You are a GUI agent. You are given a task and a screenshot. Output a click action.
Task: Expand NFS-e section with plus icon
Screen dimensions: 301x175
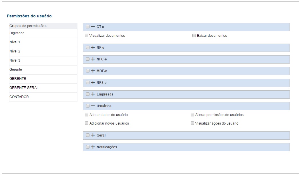point(93,83)
